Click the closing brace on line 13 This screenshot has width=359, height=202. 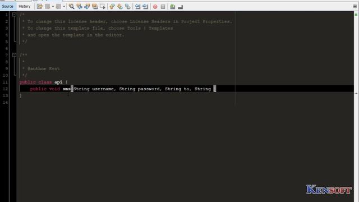21,95
